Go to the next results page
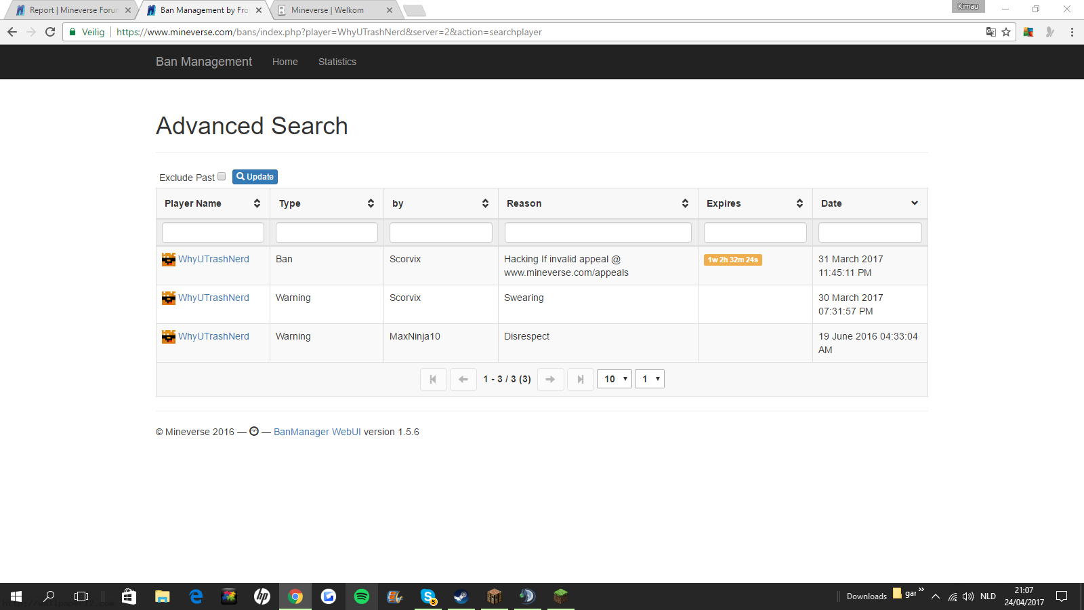 [x=550, y=380]
